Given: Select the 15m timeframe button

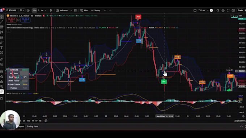Looking at the screenshot, I should coord(34,10).
